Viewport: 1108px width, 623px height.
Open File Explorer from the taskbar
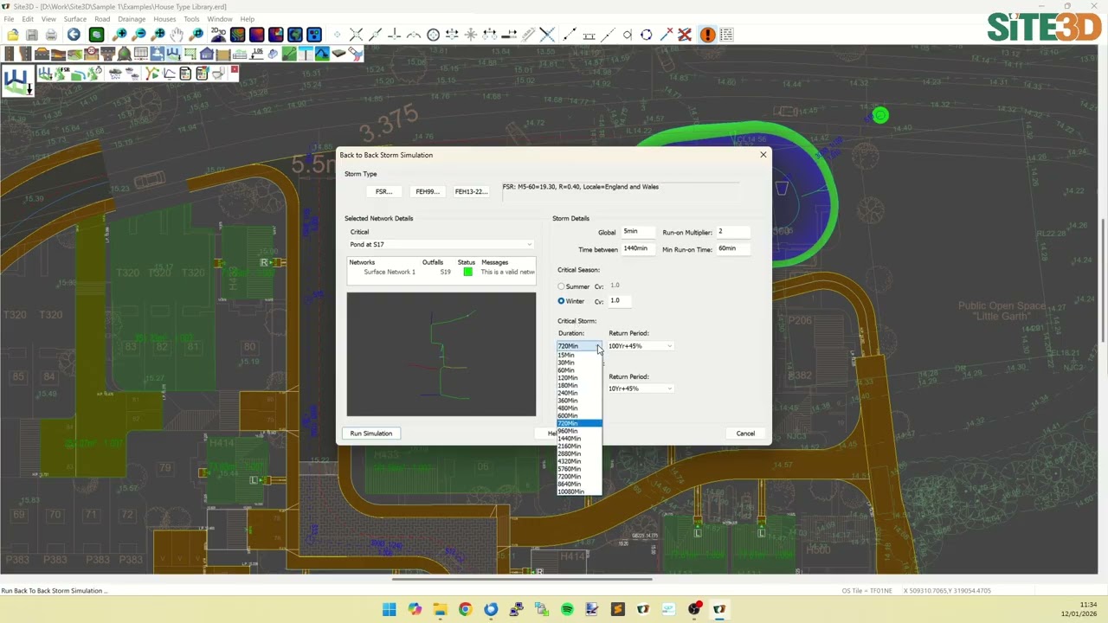tap(440, 609)
